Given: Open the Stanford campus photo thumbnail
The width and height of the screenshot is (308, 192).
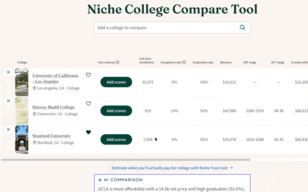Looking at the screenshot, I should tap(22, 140).
